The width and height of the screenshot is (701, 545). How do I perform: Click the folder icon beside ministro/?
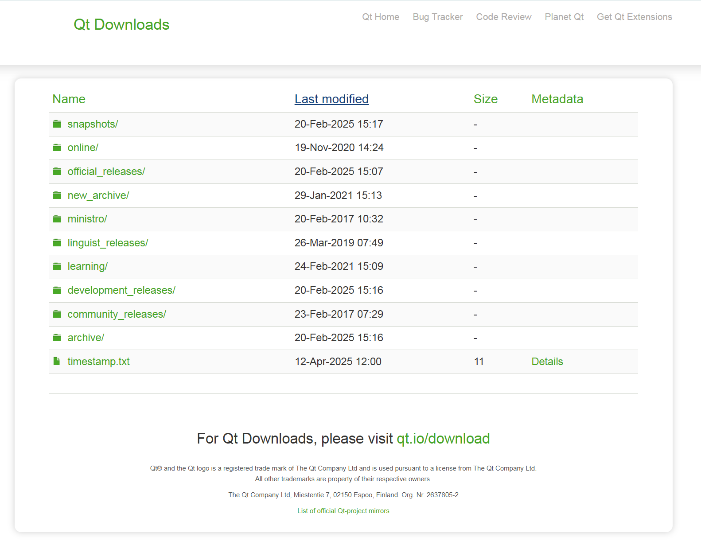[57, 219]
